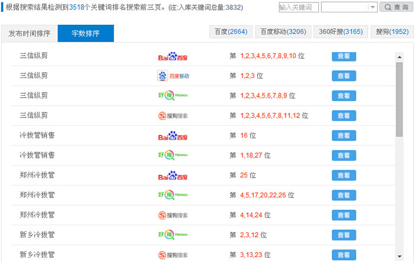Click scrollbar up arrow
415x263 pixels.
(400, 57)
